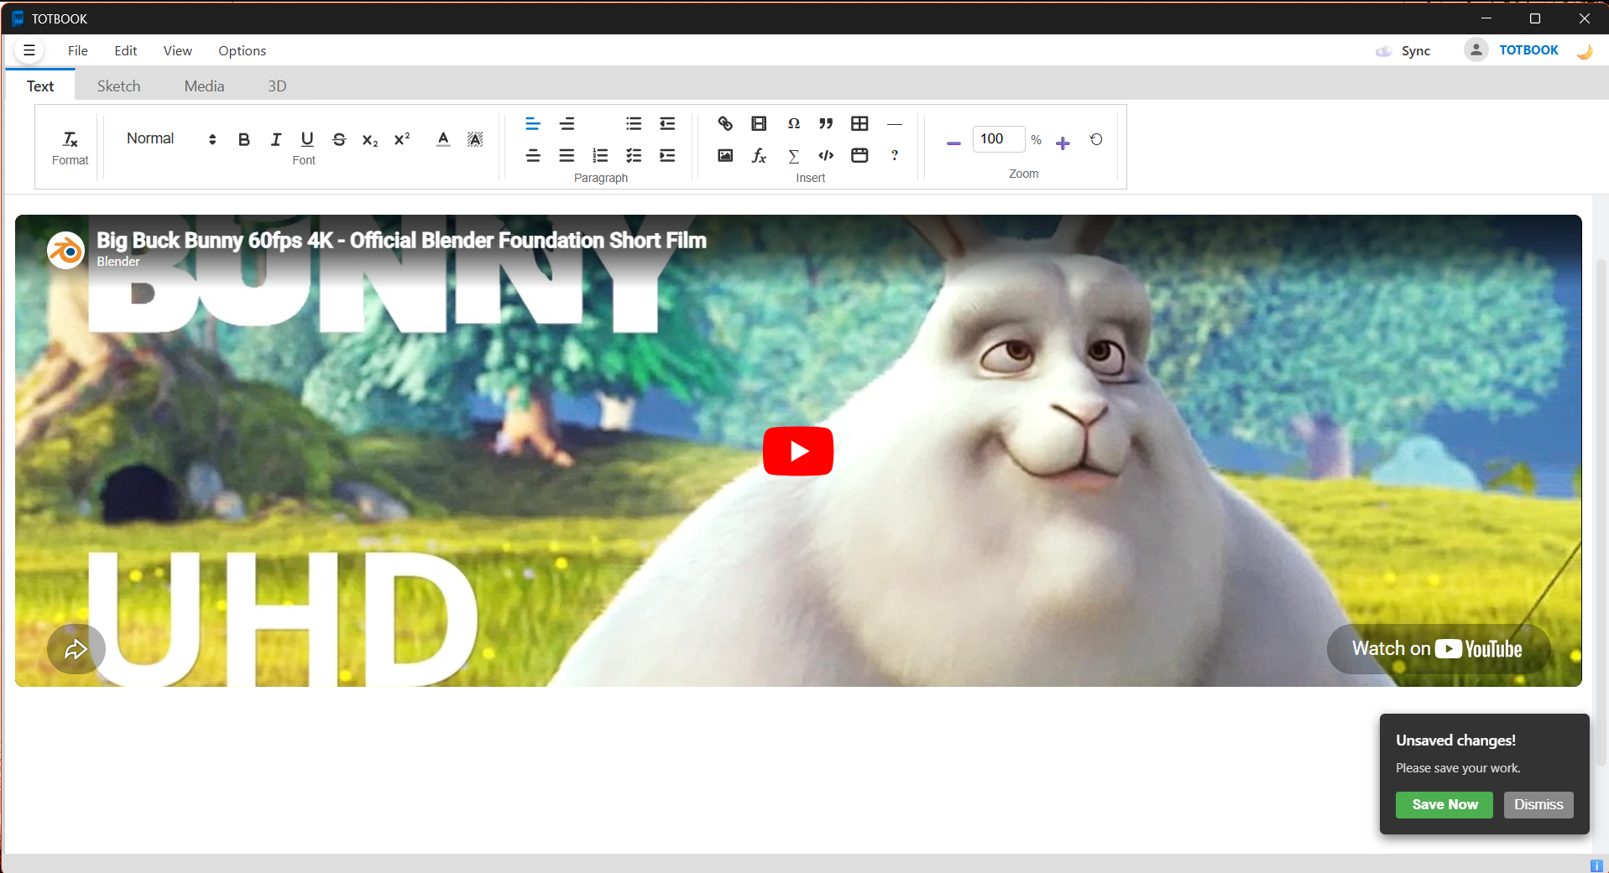Screen dimensions: 1609x873
Task: Toggle strikethrough formatting
Action: pyautogui.click(x=339, y=139)
